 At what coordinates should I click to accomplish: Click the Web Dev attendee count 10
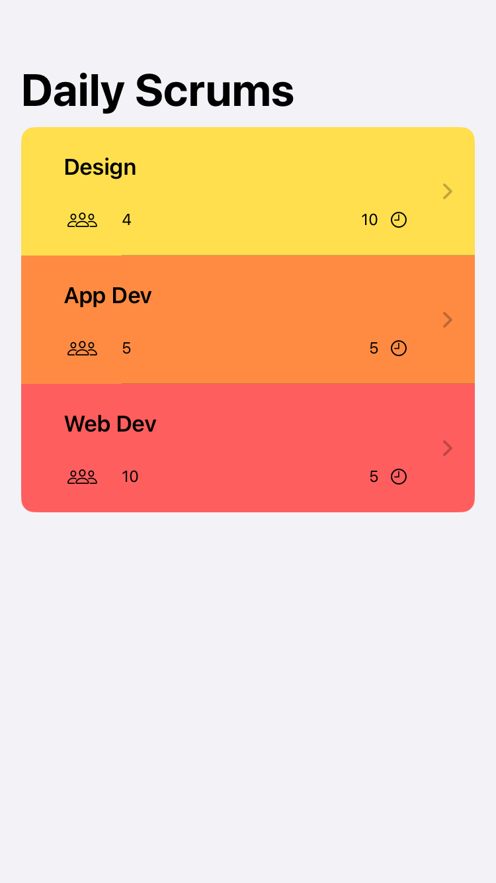click(x=130, y=477)
